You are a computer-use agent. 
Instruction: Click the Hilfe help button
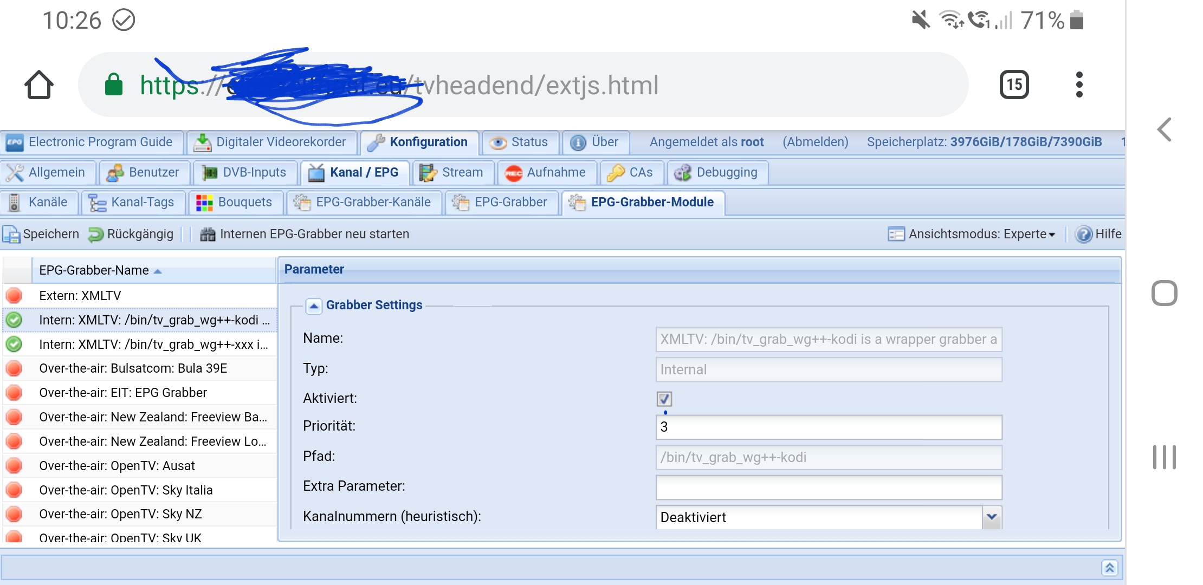coord(1098,234)
